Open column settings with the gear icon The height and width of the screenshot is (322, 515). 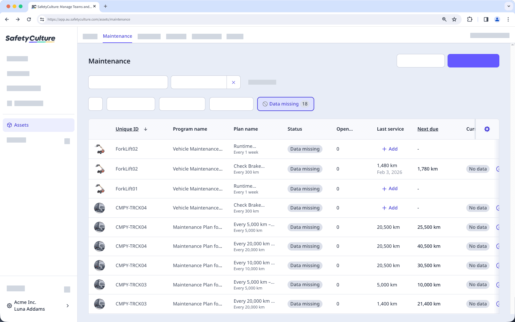(487, 129)
